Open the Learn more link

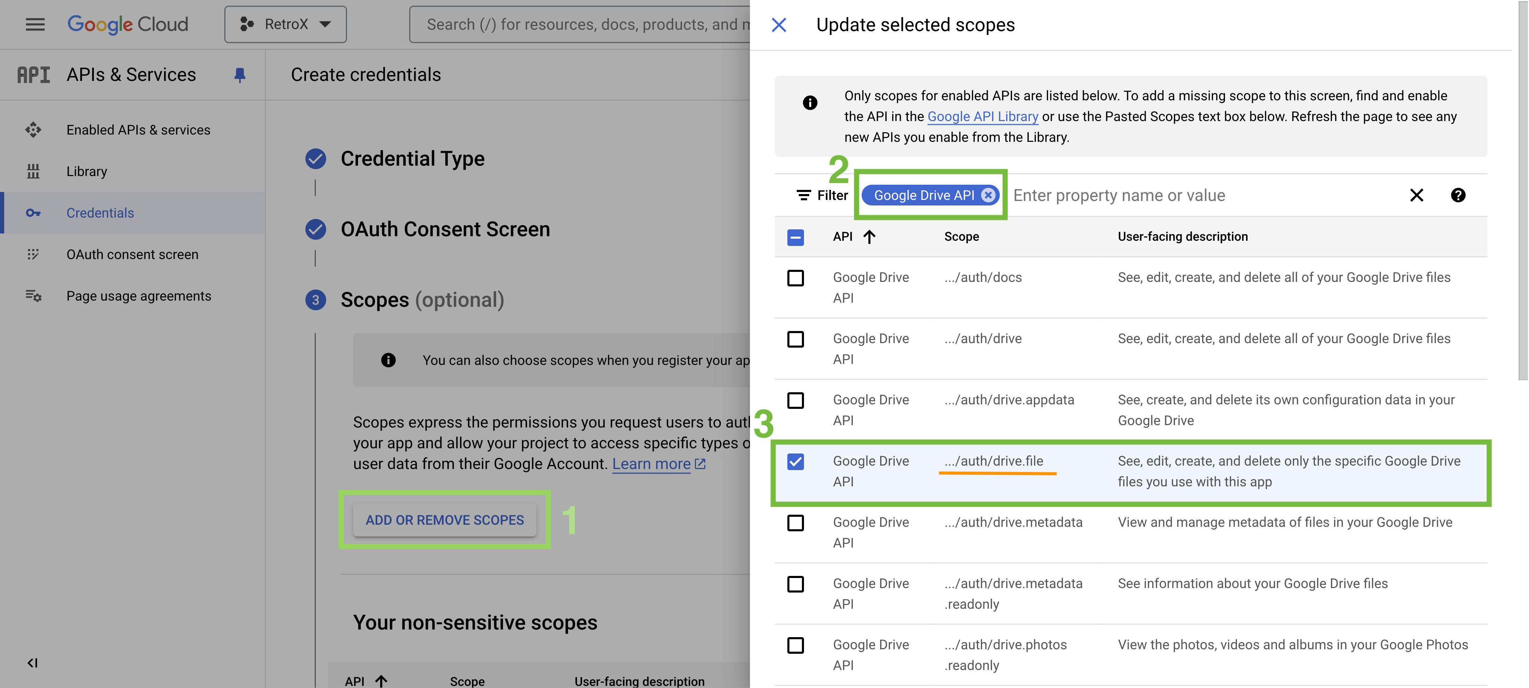click(659, 464)
